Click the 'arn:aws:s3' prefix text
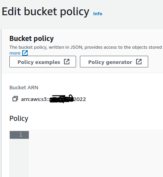Image resolution: width=163 pixels, height=177 pixels. tap(34, 99)
